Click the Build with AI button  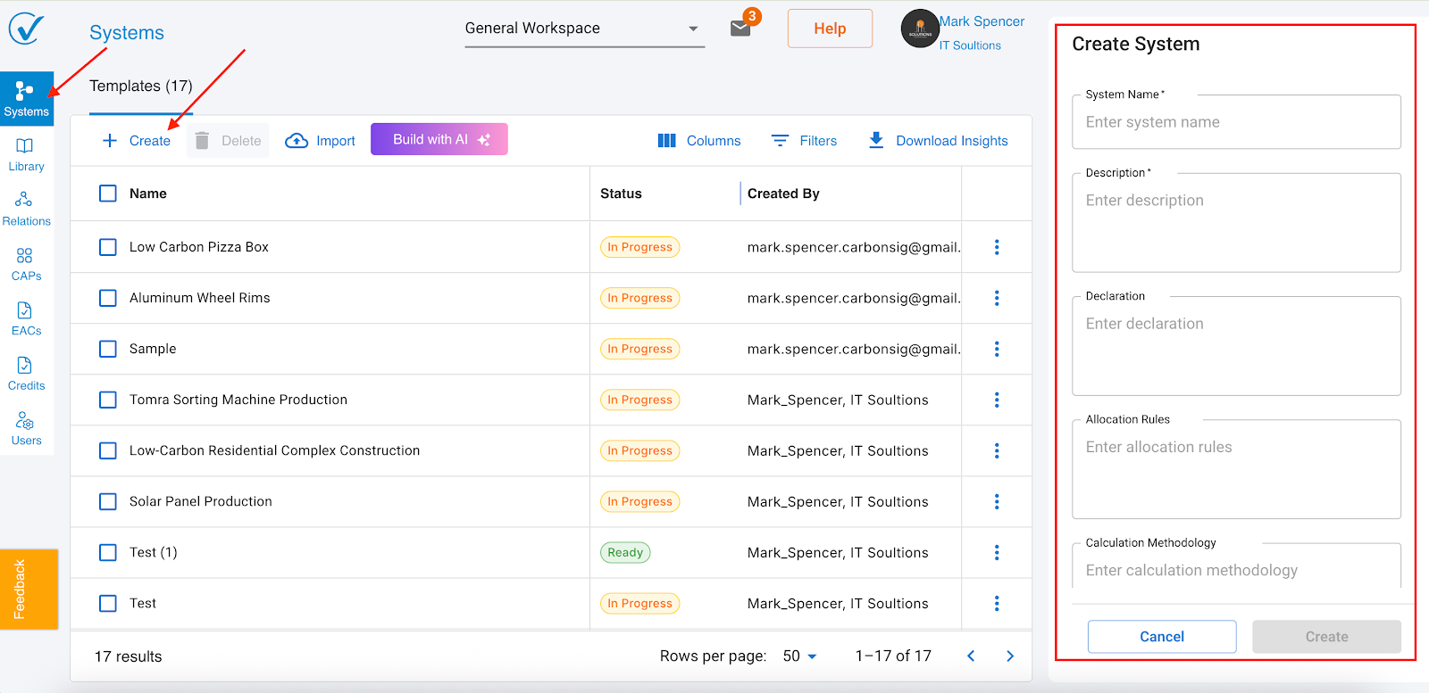439,140
